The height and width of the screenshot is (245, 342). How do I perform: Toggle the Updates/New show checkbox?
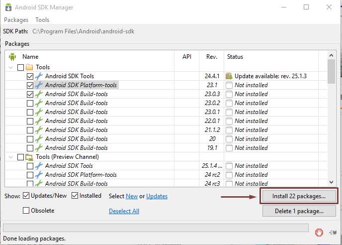[26, 195]
